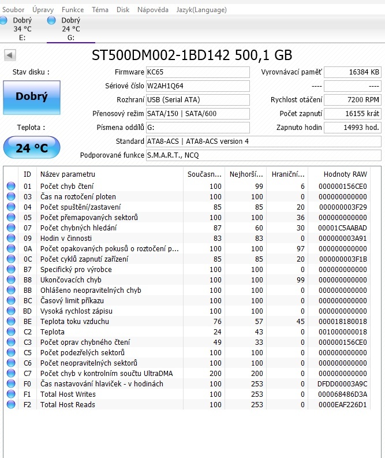
Task: Click the 24 °C temperature button
Action: (32, 147)
